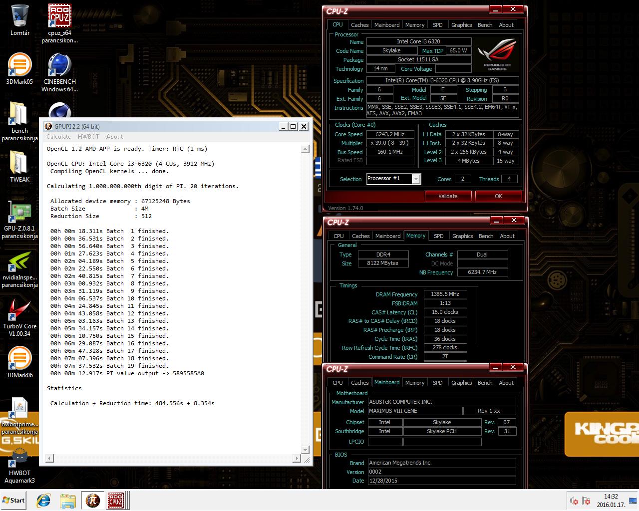Screen dimensions: 639x511
Task: Click the GPUPI title bar app icon
Action: (x=48, y=126)
